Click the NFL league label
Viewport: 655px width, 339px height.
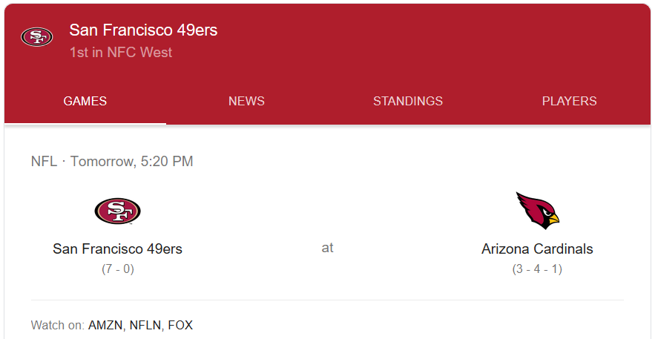44,162
